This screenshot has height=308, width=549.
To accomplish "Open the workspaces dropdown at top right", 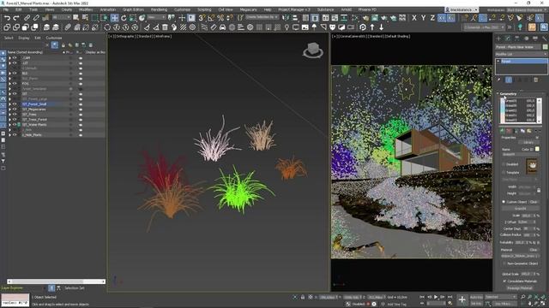I will pyautogui.click(x=526, y=9).
